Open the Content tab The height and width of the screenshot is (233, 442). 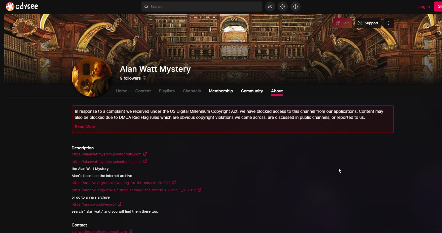143,91
